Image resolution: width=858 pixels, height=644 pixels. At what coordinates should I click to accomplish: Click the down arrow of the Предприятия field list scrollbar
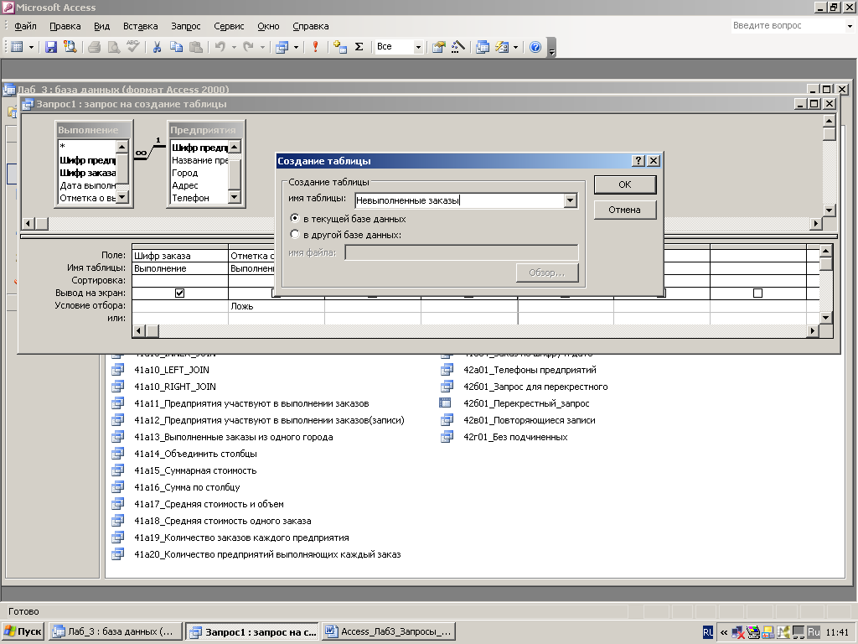click(x=235, y=196)
